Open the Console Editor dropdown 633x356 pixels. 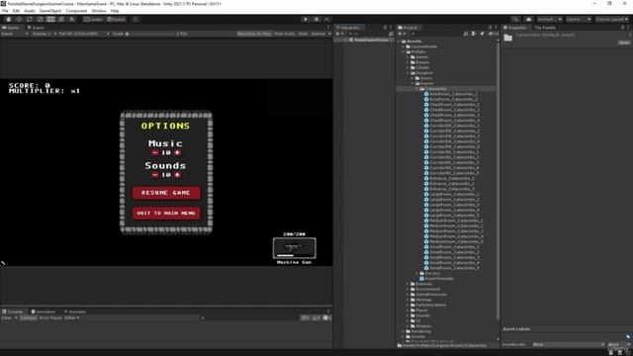72,318
